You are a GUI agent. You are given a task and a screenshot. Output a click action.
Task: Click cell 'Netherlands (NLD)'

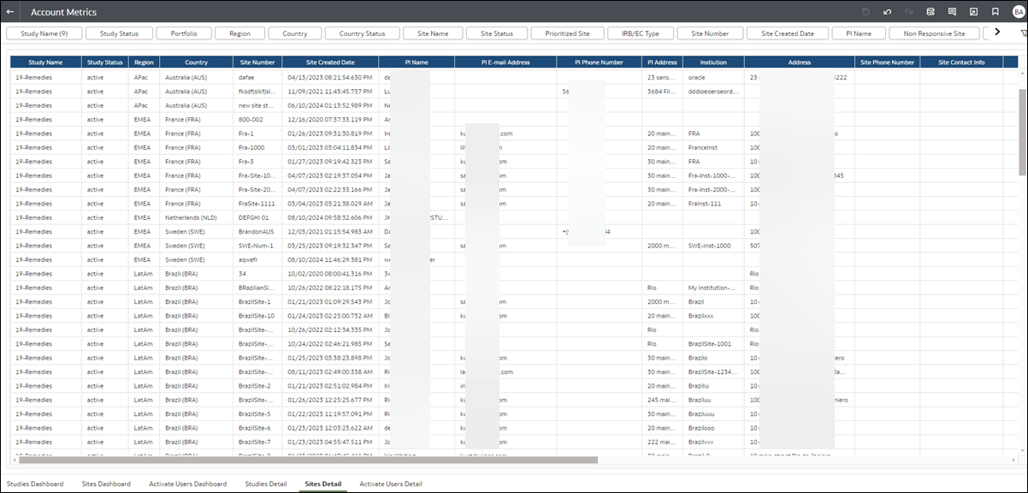196,217
